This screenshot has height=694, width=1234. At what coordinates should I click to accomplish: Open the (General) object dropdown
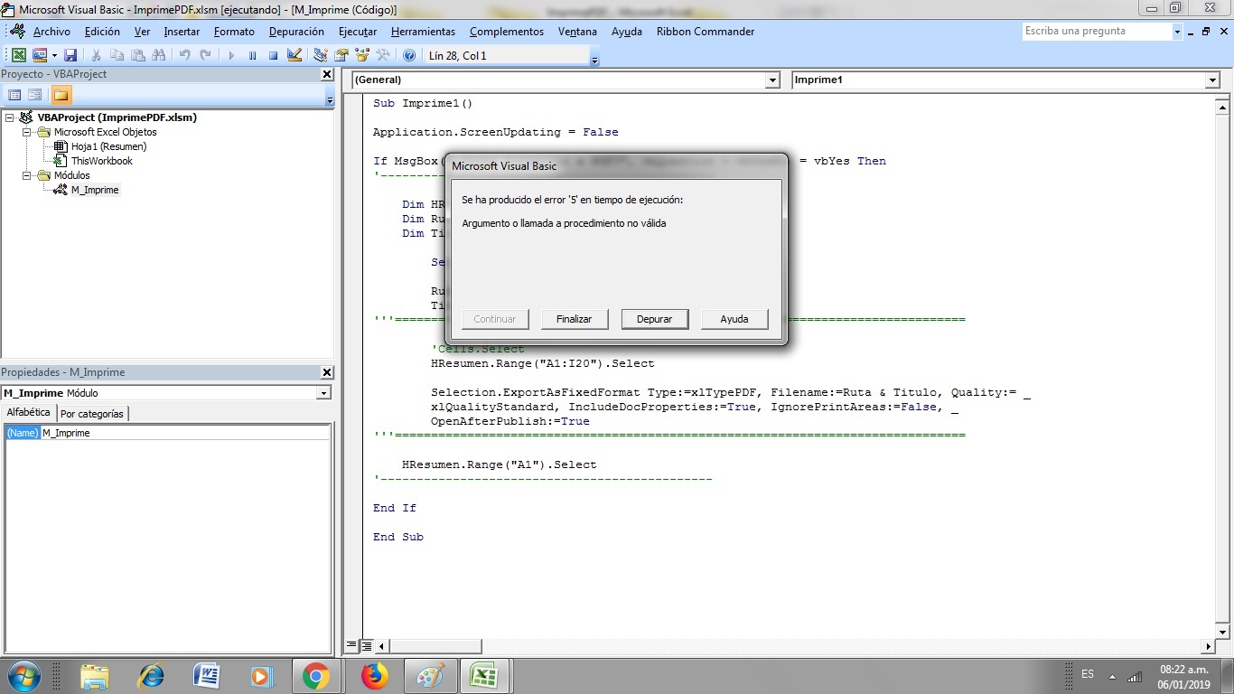point(772,80)
